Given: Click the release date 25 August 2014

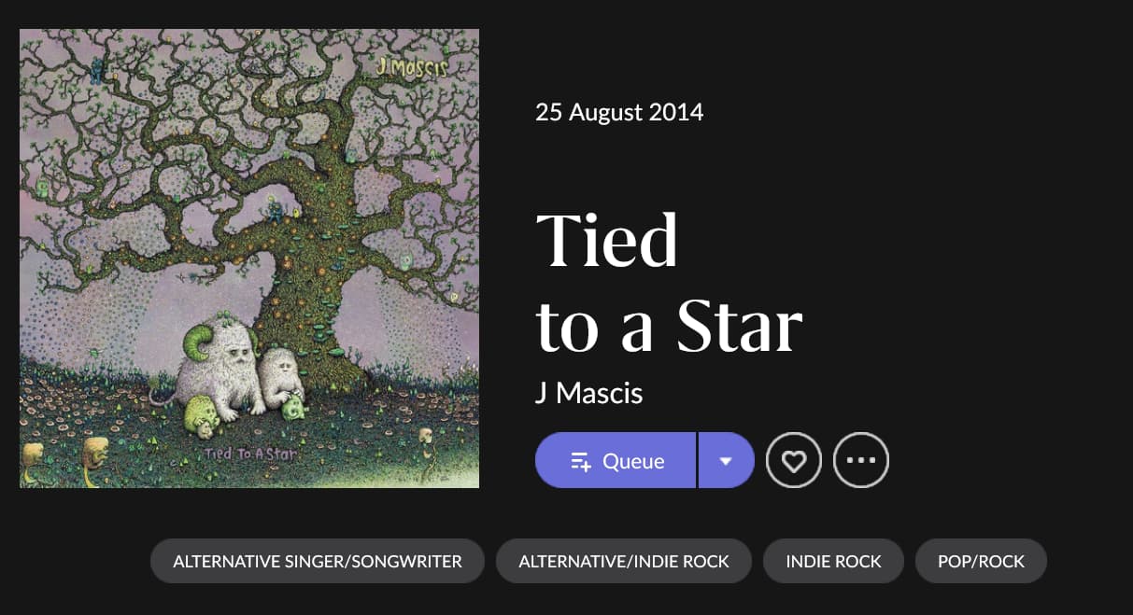Looking at the screenshot, I should tap(619, 113).
